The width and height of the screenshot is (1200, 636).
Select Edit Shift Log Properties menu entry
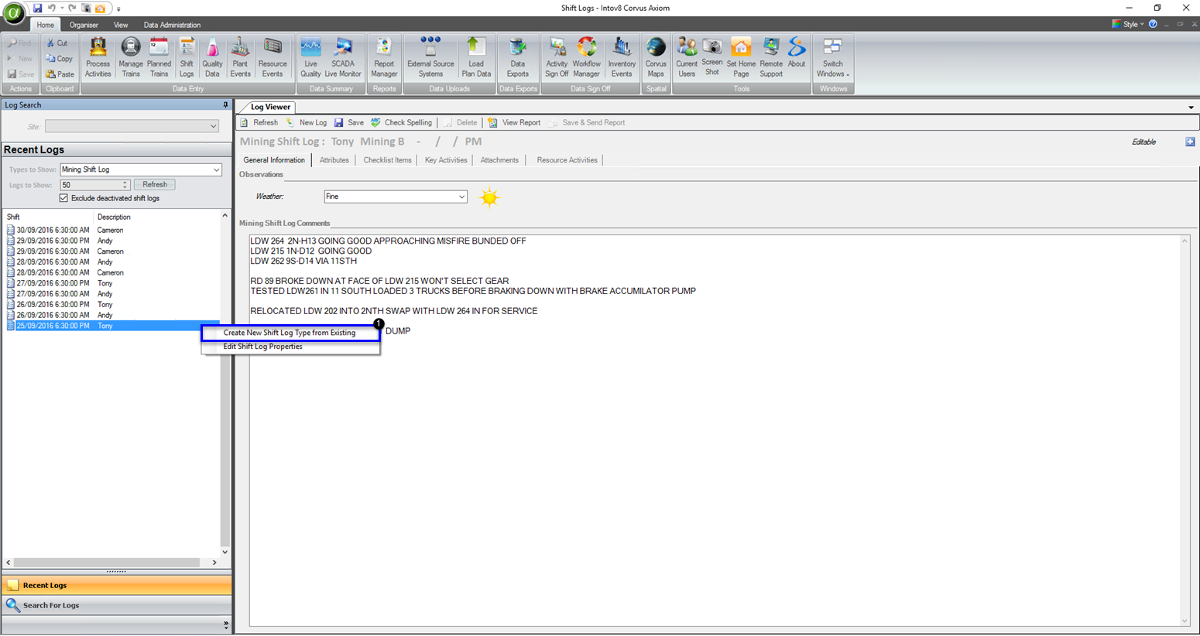tap(263, 347)
